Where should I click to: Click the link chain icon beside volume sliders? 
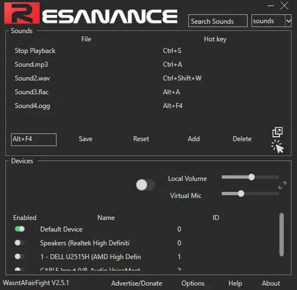[283, 185]
